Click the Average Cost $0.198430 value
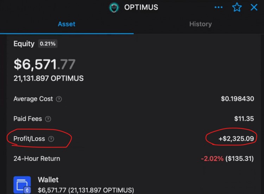264x194 pixels. (237, 99)
